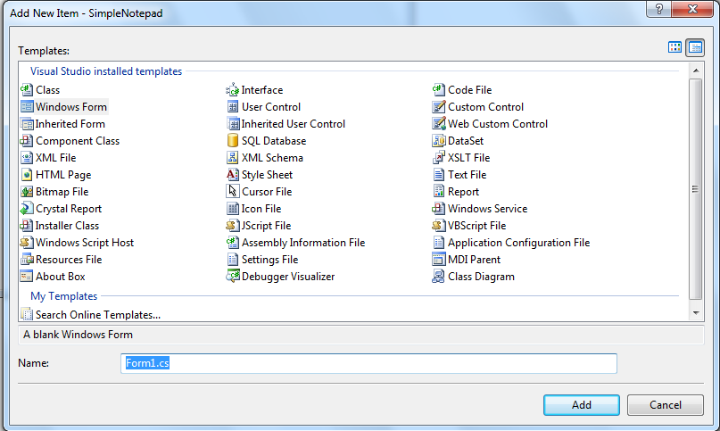Image resolution: width=720 pixels, height=431 pixels.
Task: Switch to small icons list view
Action: pos(695,47)
